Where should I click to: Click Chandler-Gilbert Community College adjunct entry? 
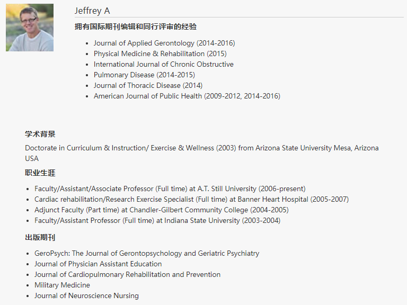tap(162, 210)
